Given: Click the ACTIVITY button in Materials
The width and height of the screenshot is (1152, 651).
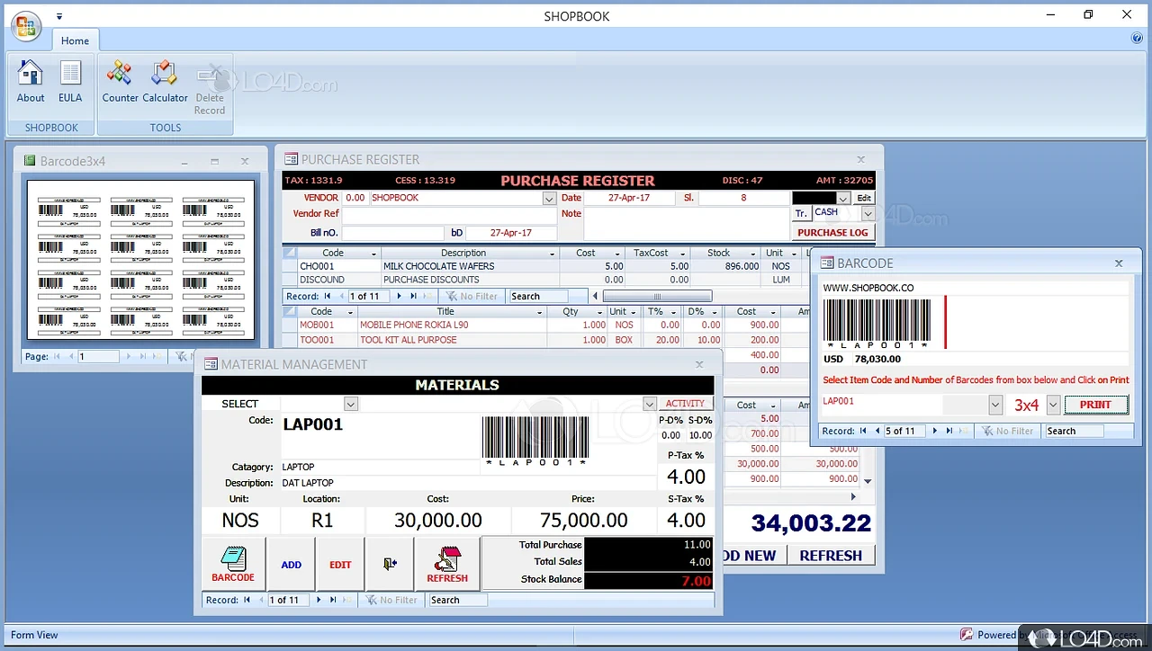Looking at the screenshot, I should [x=685, y=404].
